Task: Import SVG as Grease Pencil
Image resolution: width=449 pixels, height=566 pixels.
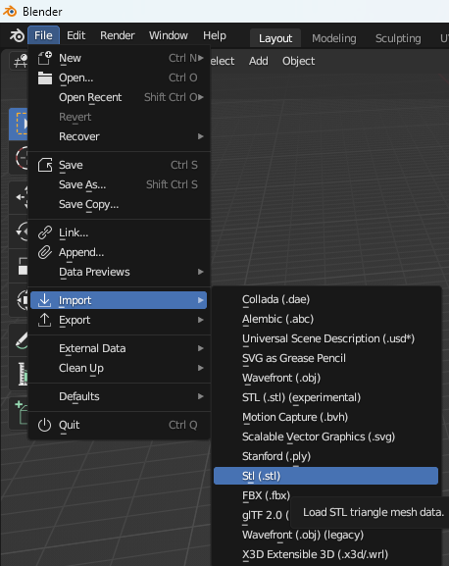Action: pyautogui.click(x=326, y=358)
